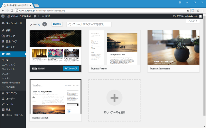
Task: Click the theme count badge 4
Action: (x=44, y=24)
